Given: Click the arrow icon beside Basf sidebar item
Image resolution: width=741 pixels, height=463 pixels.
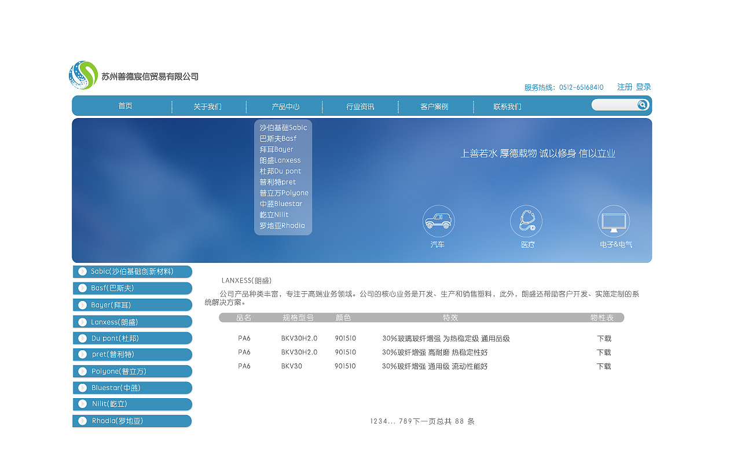Looking at the screenshot, I should (x=82, y=288).
